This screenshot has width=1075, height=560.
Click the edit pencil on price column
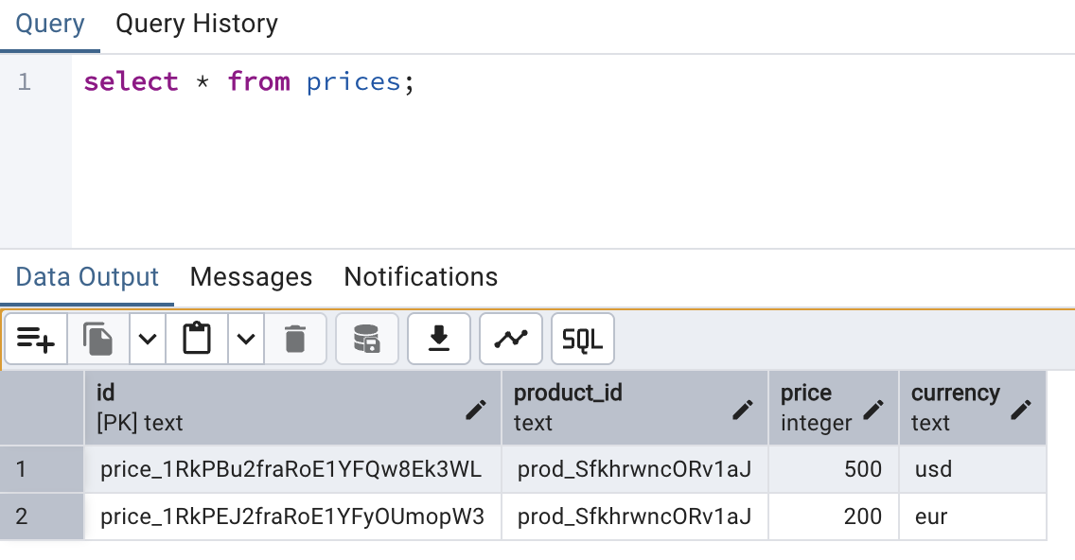click(872, 410)
